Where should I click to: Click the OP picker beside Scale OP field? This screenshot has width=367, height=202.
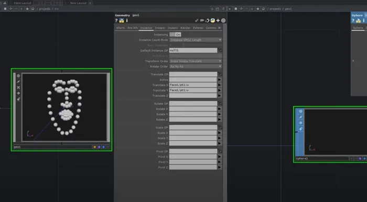click(x=220, y=128)
